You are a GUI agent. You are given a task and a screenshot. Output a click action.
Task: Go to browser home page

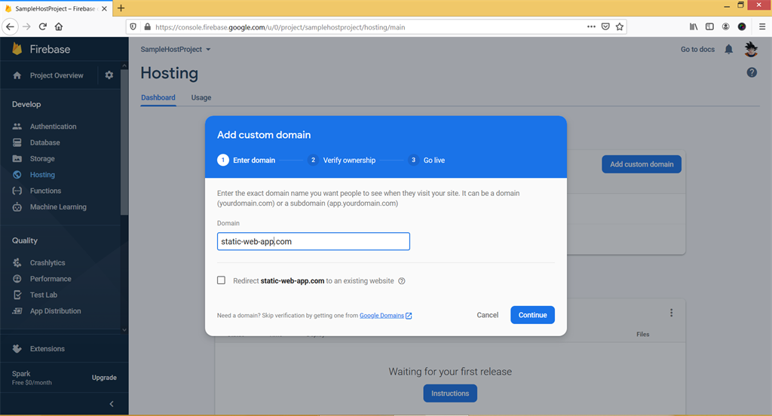(59, 26)
